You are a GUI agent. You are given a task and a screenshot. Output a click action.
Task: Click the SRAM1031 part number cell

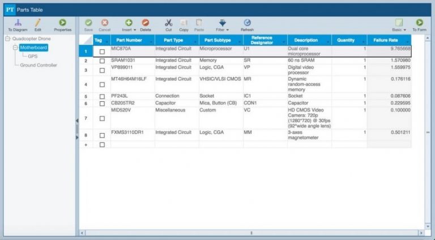click(133, 61)
